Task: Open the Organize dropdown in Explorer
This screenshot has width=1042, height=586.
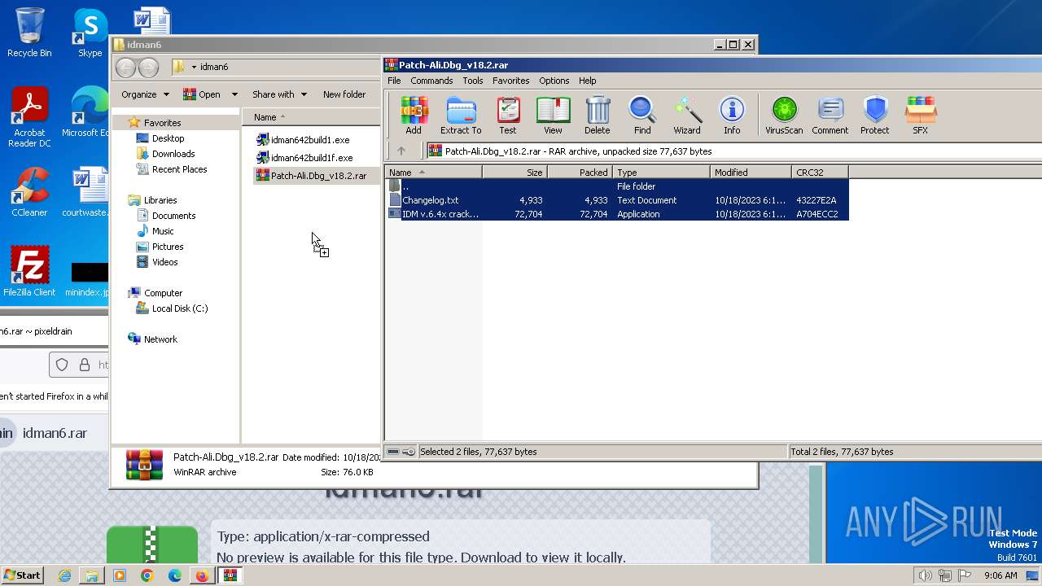Action: [x=145, y=94]
